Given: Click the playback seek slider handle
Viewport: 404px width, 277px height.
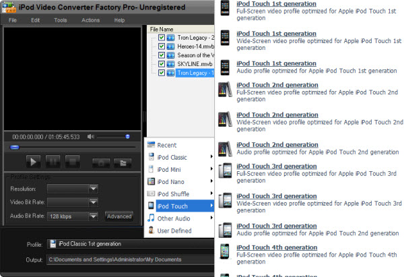Looking at the screenshot, I should click(14, 148).
